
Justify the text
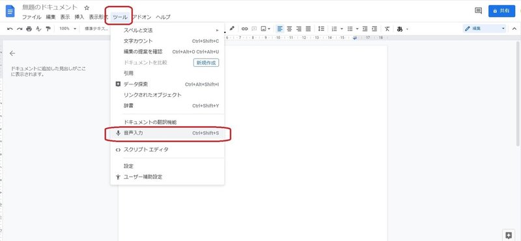tap(308, 29)
